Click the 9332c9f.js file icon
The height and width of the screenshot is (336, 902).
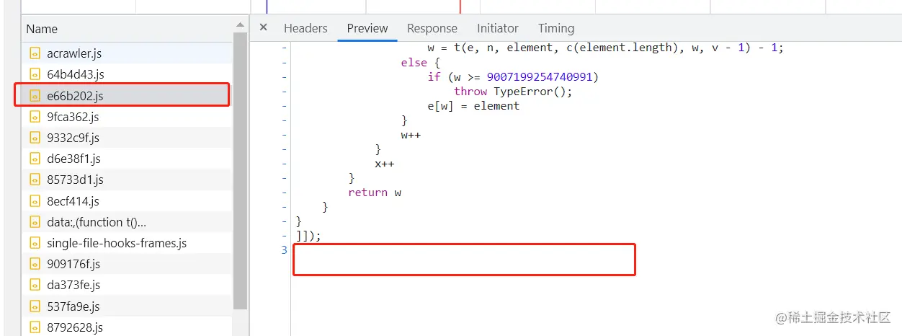35,137
